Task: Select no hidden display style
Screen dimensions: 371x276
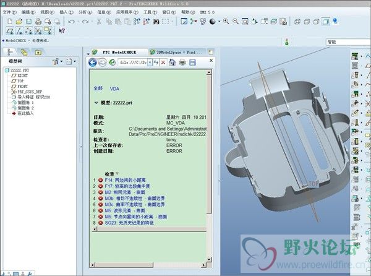Action: click(x=316, y=22)
